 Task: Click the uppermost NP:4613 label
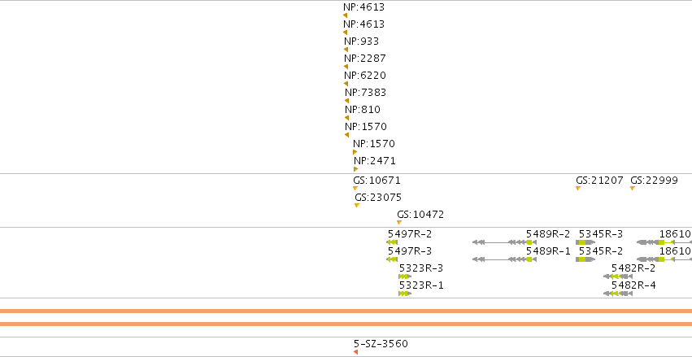[364, 7]
